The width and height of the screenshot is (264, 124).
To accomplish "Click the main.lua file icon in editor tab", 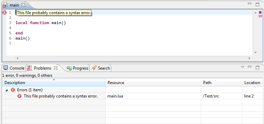I will (5, 6).
